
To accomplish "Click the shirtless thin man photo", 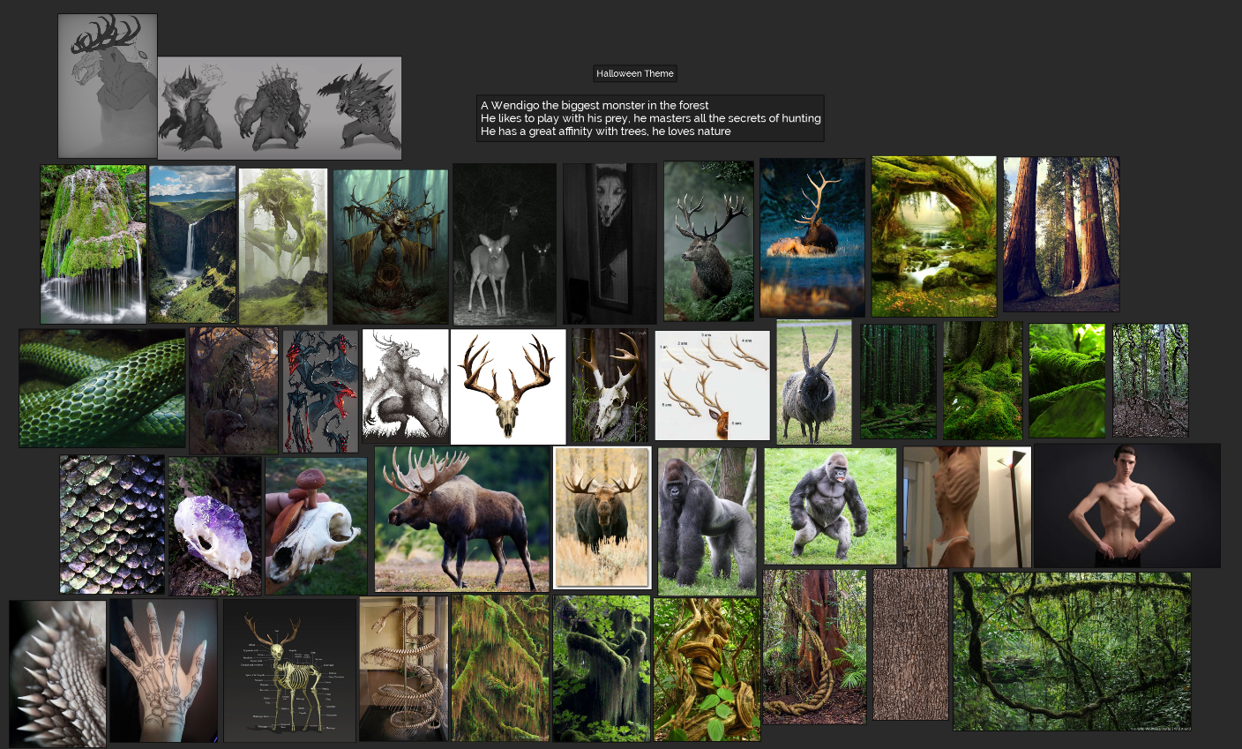I will 1126,506.
